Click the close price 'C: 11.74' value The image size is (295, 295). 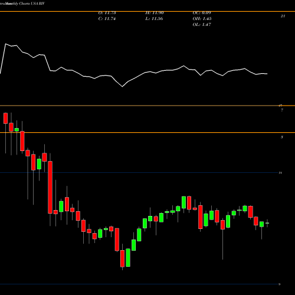[107, 19]
